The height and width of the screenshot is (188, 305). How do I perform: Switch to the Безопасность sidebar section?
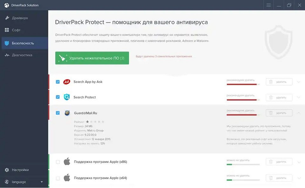[24, 43]
